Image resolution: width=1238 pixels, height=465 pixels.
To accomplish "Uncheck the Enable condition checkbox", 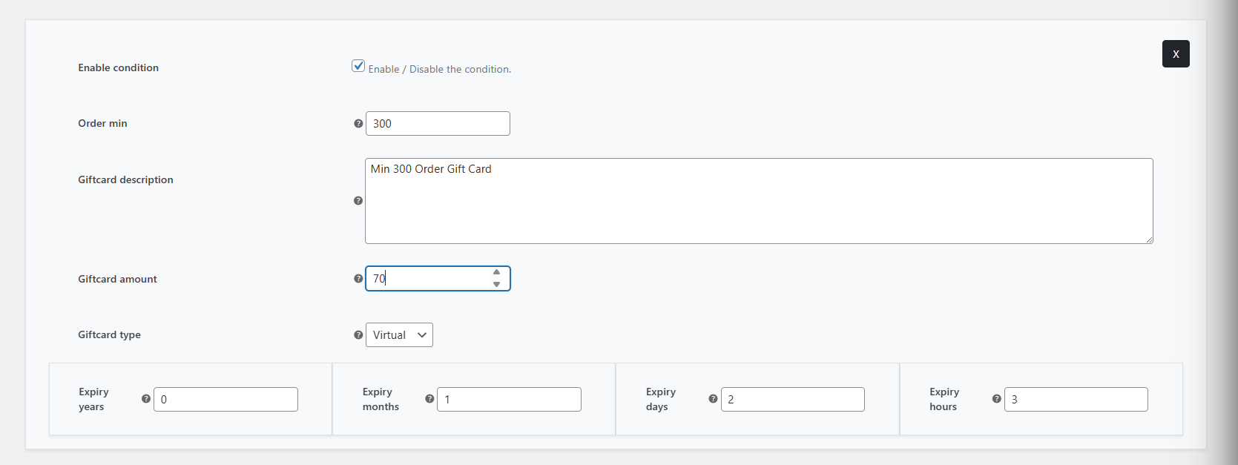I will [358, 66].
